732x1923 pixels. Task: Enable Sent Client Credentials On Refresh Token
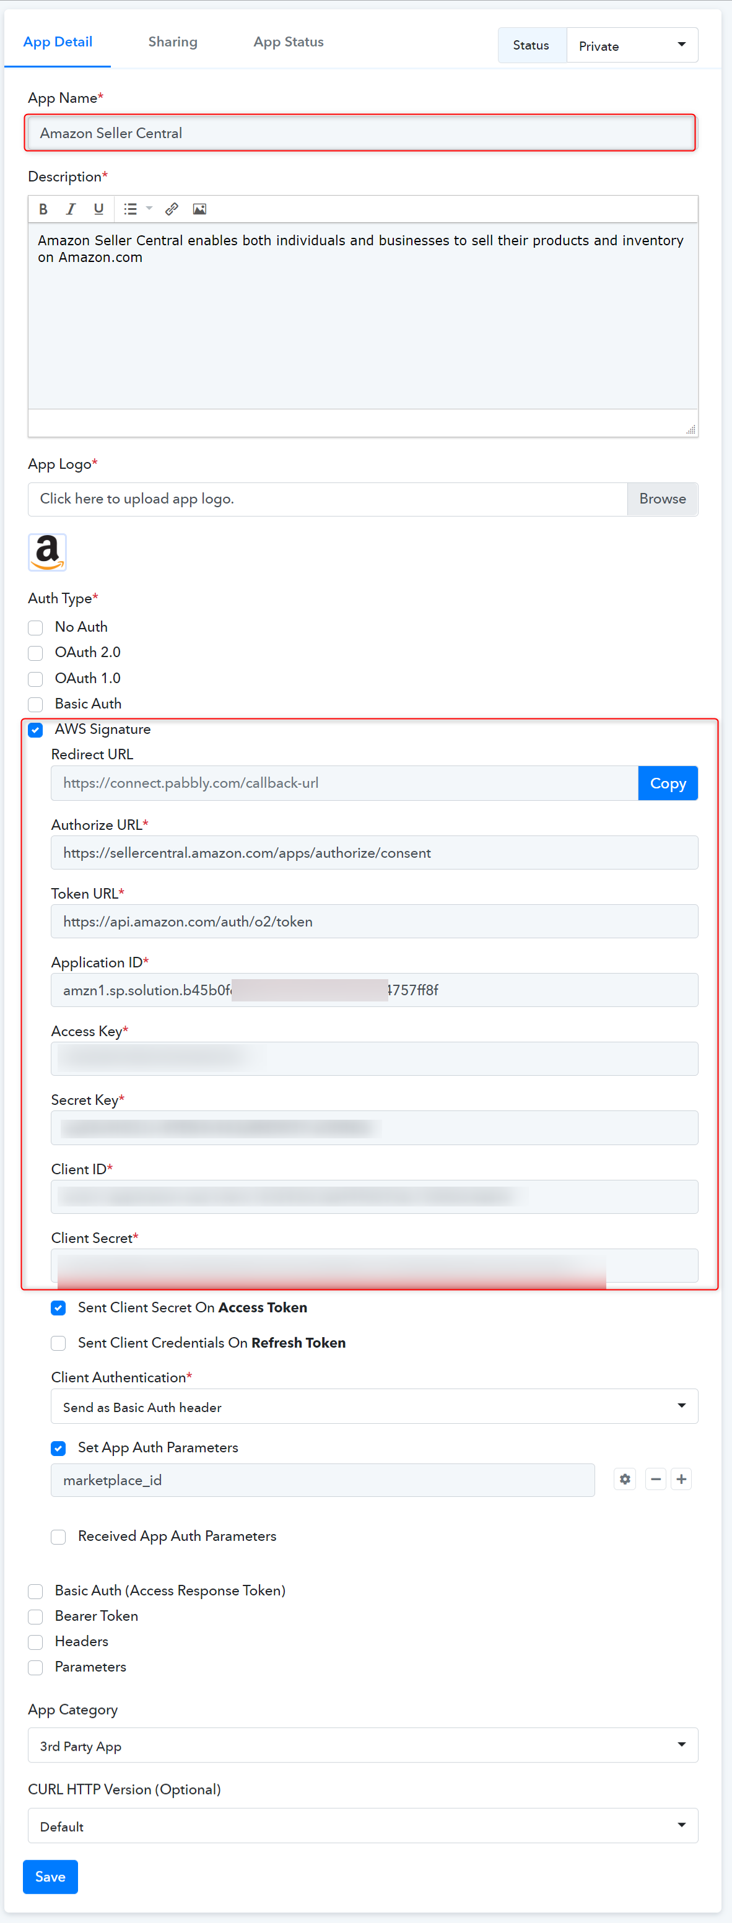click(x=58, y=1343)
